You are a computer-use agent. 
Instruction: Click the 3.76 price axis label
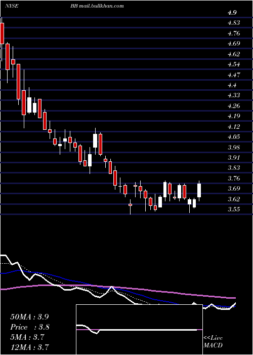point(234,178)
